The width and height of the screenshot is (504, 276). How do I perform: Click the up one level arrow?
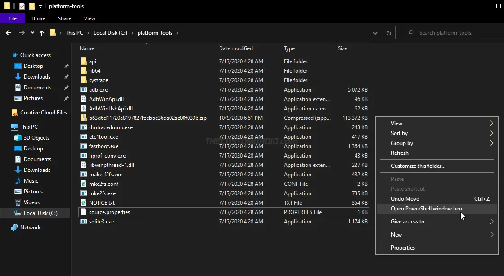[x=41, y=32]
